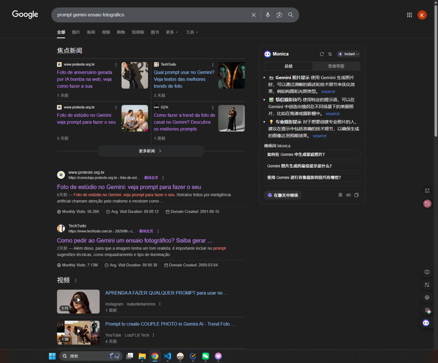The image size is (438, 363).
Task: Expand the 工具 tools dropdown
Action: (x=191, y=32)
